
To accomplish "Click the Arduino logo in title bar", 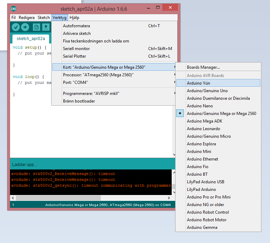I will (x=13, y=9).
